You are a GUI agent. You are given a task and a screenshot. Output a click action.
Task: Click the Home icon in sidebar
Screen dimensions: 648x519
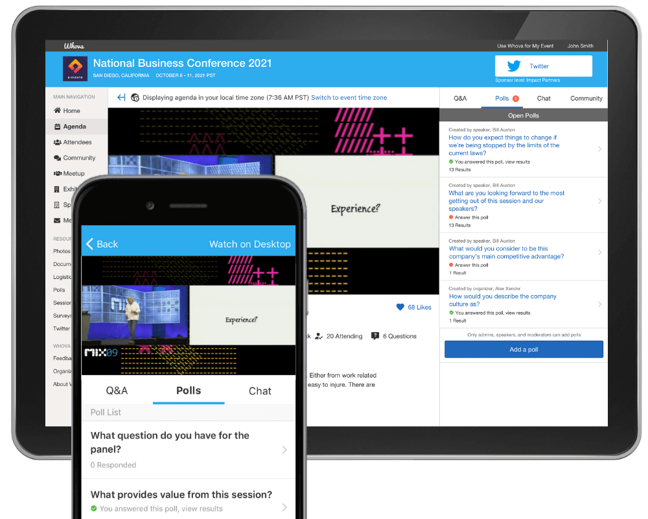click(57, 111)
